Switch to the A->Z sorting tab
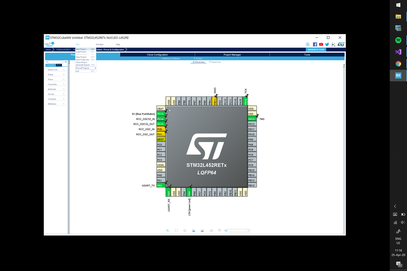The width and height of the screenshot is (407, 271). tap(59, 65)
